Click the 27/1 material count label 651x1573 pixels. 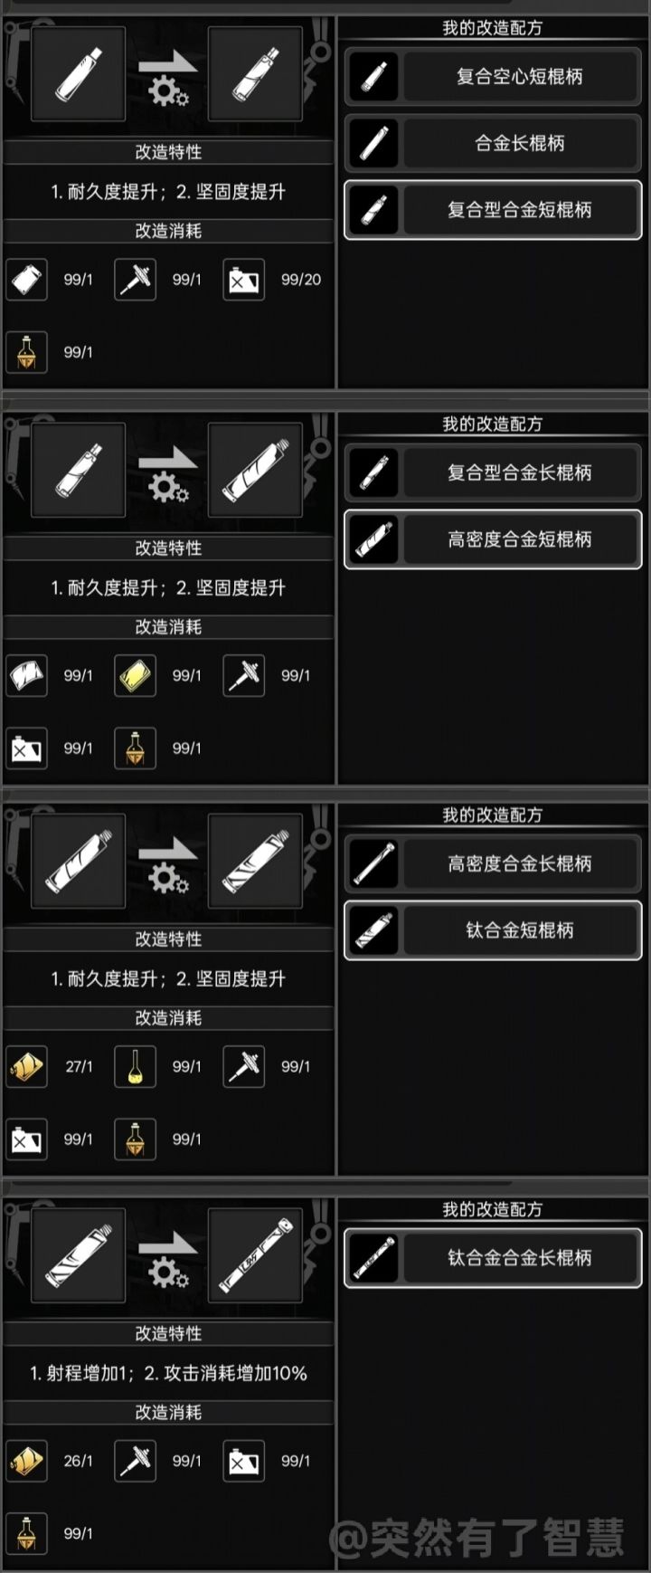79,1066
